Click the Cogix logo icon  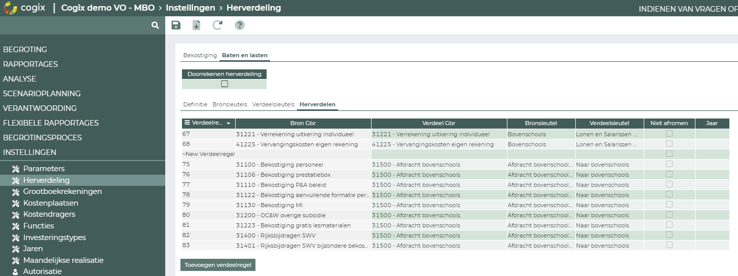point(10,8)
